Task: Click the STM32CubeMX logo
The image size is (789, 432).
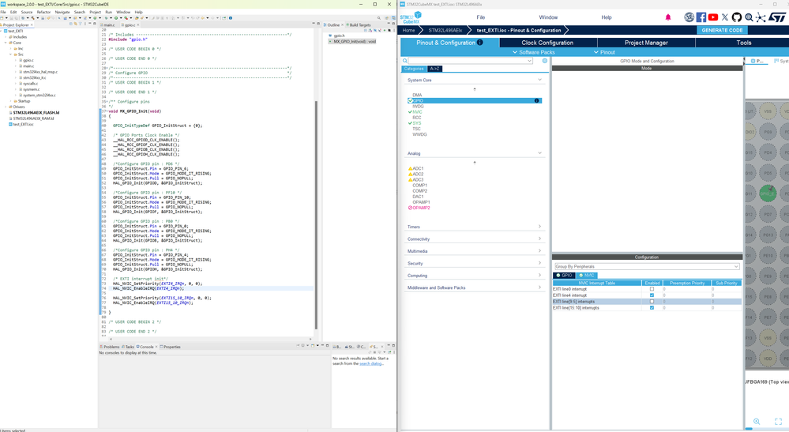Action: tap(411, 17)
